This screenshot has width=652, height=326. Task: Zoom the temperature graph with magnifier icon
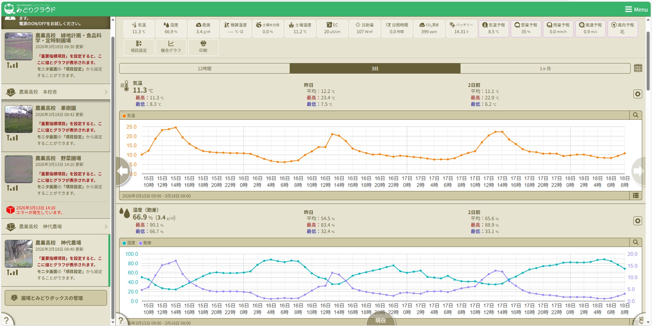pos(635,115)
